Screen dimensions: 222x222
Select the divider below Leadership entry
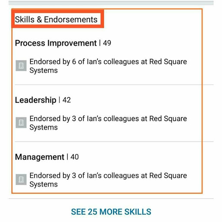pos(114,142)
